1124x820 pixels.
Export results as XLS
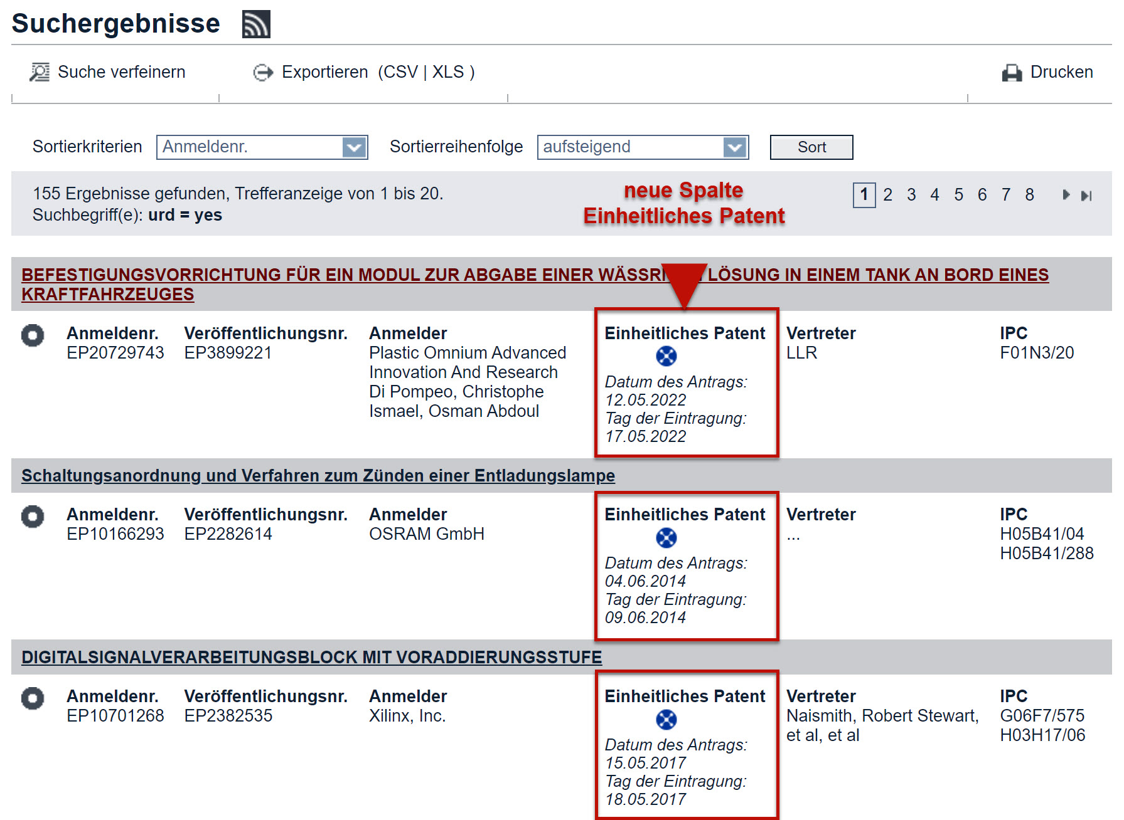point(447,73)
